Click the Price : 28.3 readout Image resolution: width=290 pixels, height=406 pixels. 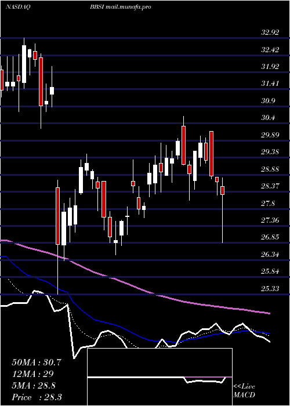[37, 397]
